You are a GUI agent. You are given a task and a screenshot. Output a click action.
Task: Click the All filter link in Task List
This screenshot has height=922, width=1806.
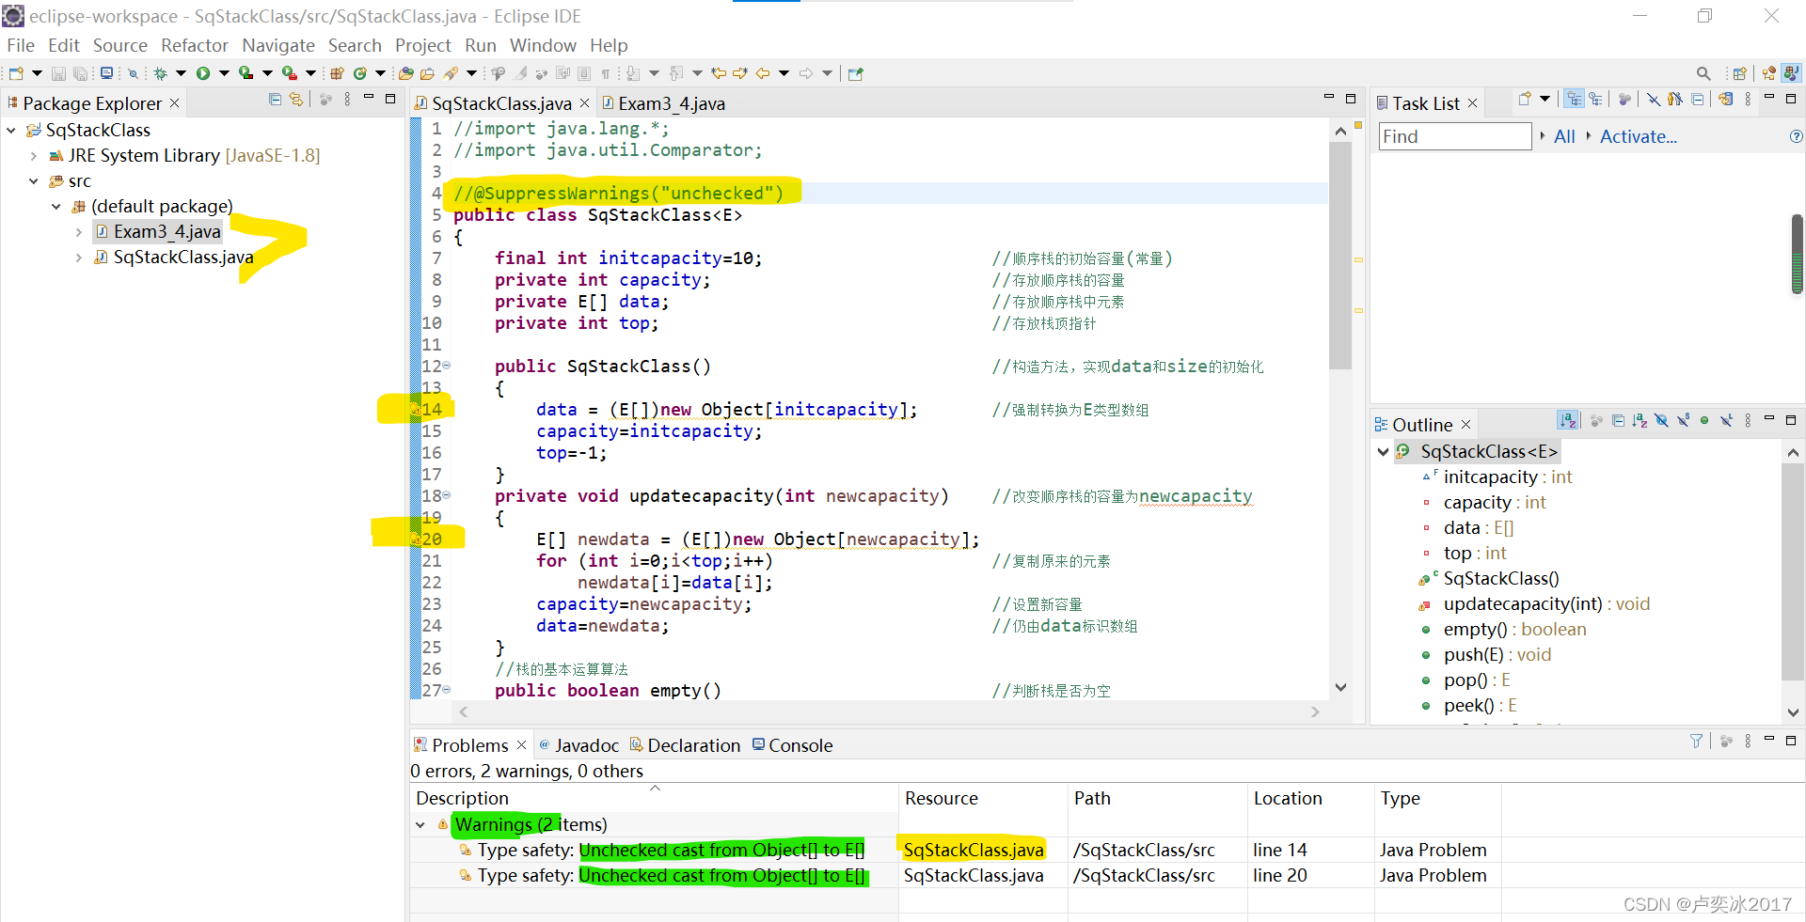tap(1564, 136)
